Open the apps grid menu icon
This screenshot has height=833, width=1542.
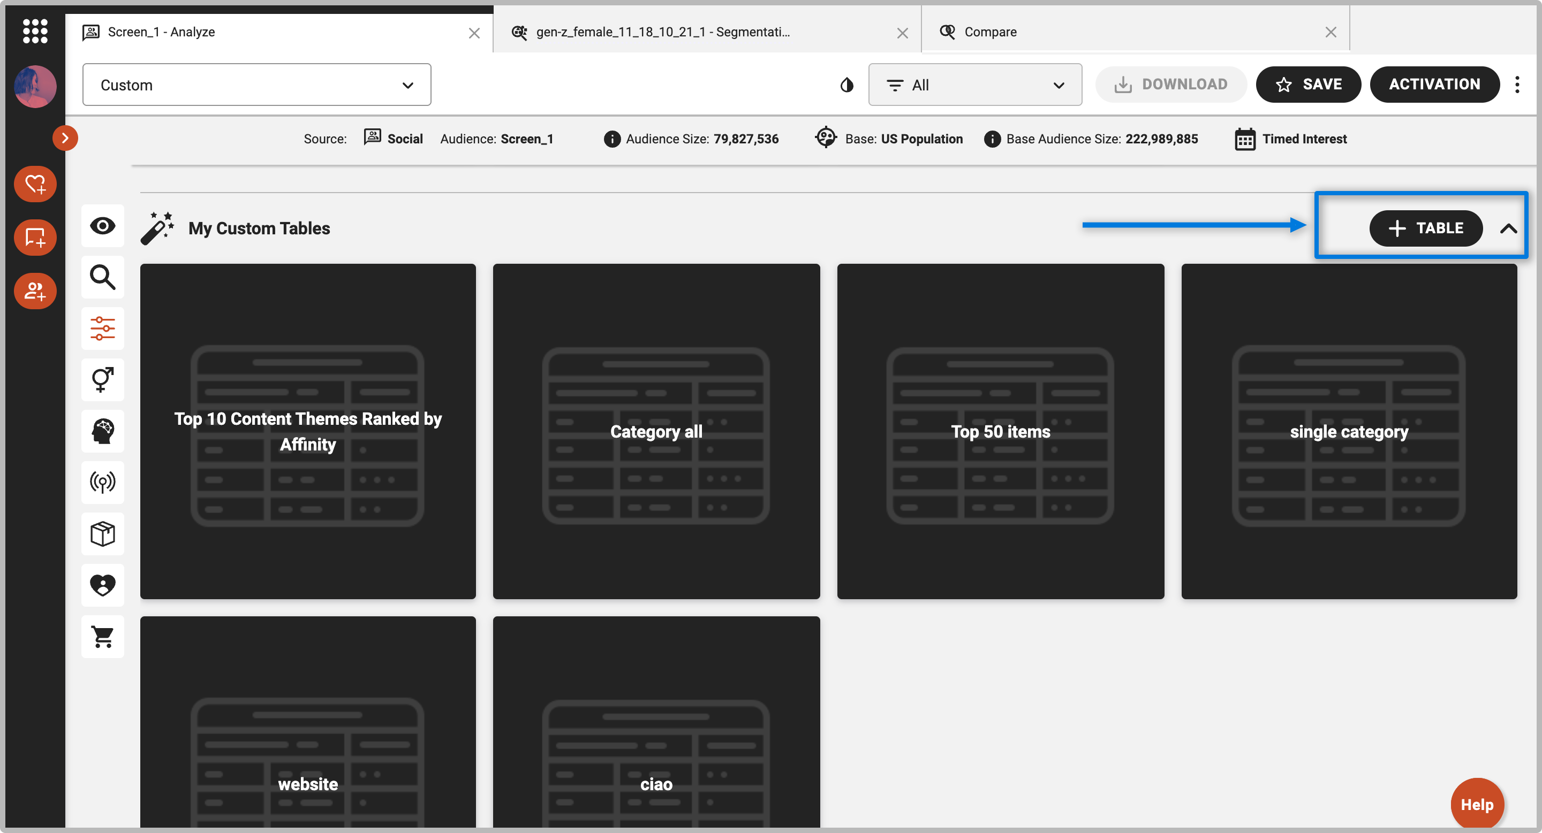point(35,31)
